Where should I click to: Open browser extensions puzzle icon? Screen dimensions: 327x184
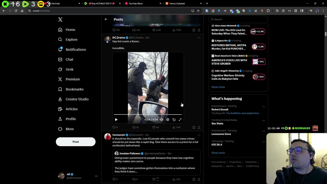coord(268,11)
